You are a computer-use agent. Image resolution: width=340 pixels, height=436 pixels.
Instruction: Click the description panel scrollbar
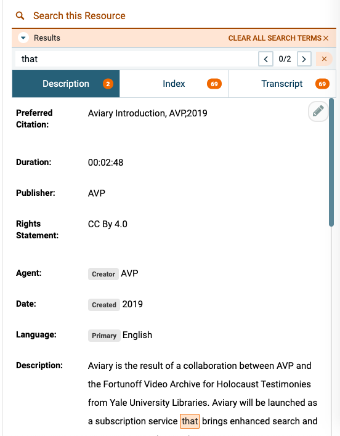pyautogui.click(x=331, y=162)
